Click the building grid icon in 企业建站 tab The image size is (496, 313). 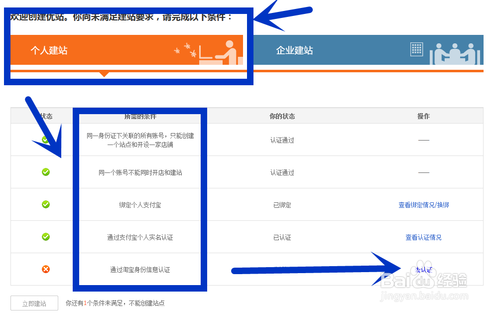417,49
